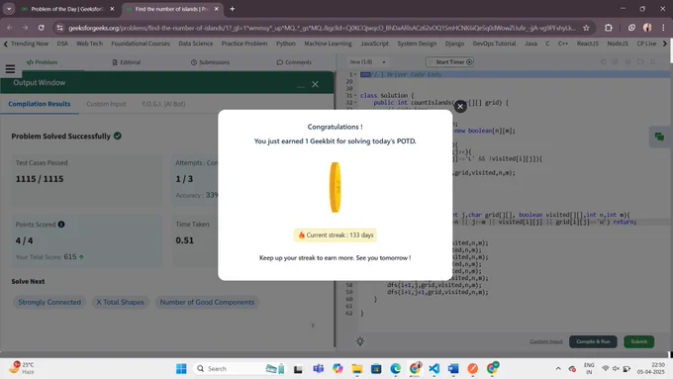Open the Windows Start menu
This screenshot has width=673, height=379.
pos(181,368)
